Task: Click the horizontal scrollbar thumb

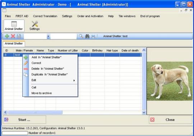Action: point(35,112)
